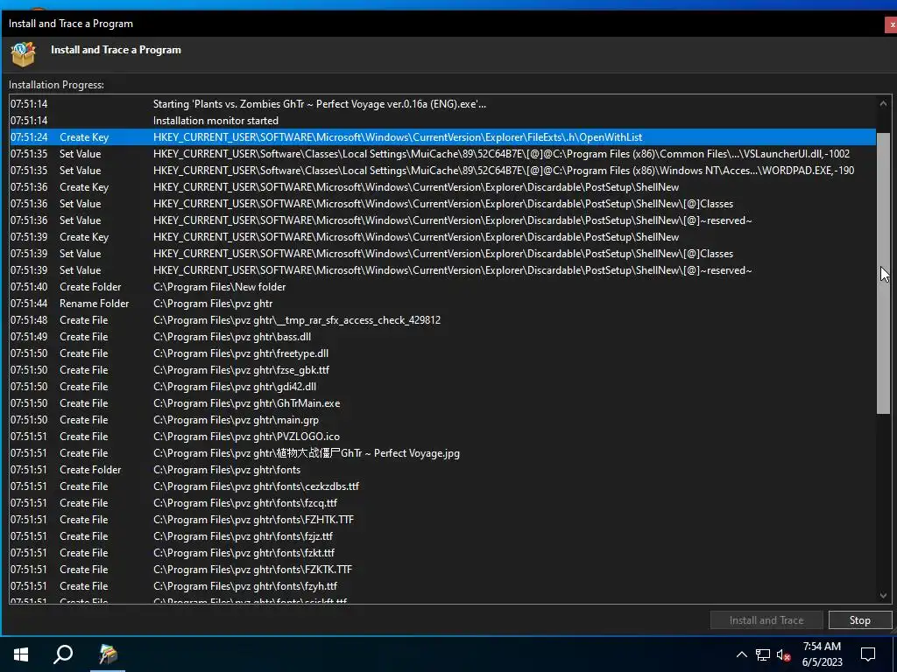
Task: Click the disabled Install and Trace button
Action: [766, 620]
